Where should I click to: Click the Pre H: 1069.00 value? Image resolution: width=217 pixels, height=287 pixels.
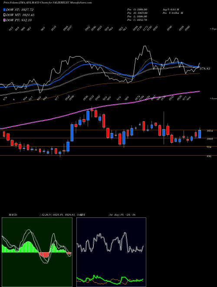137,13
